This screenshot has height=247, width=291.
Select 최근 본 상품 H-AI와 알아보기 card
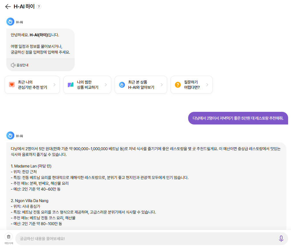point(141,85)
